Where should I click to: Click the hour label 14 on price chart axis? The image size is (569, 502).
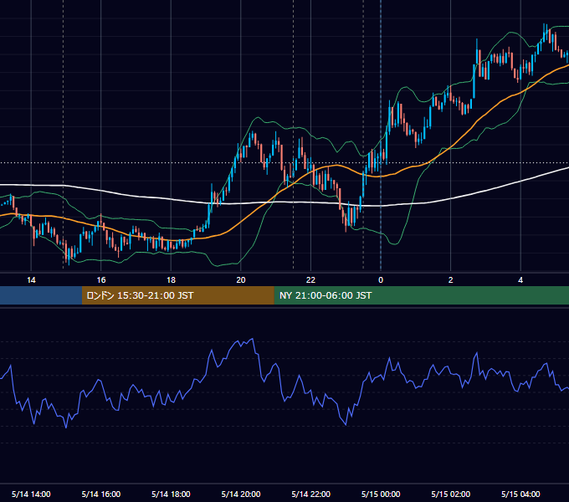pyautogui.click(x=31, y=280)
